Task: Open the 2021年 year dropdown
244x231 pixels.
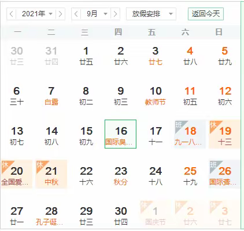Action: [x=36, y=14]
